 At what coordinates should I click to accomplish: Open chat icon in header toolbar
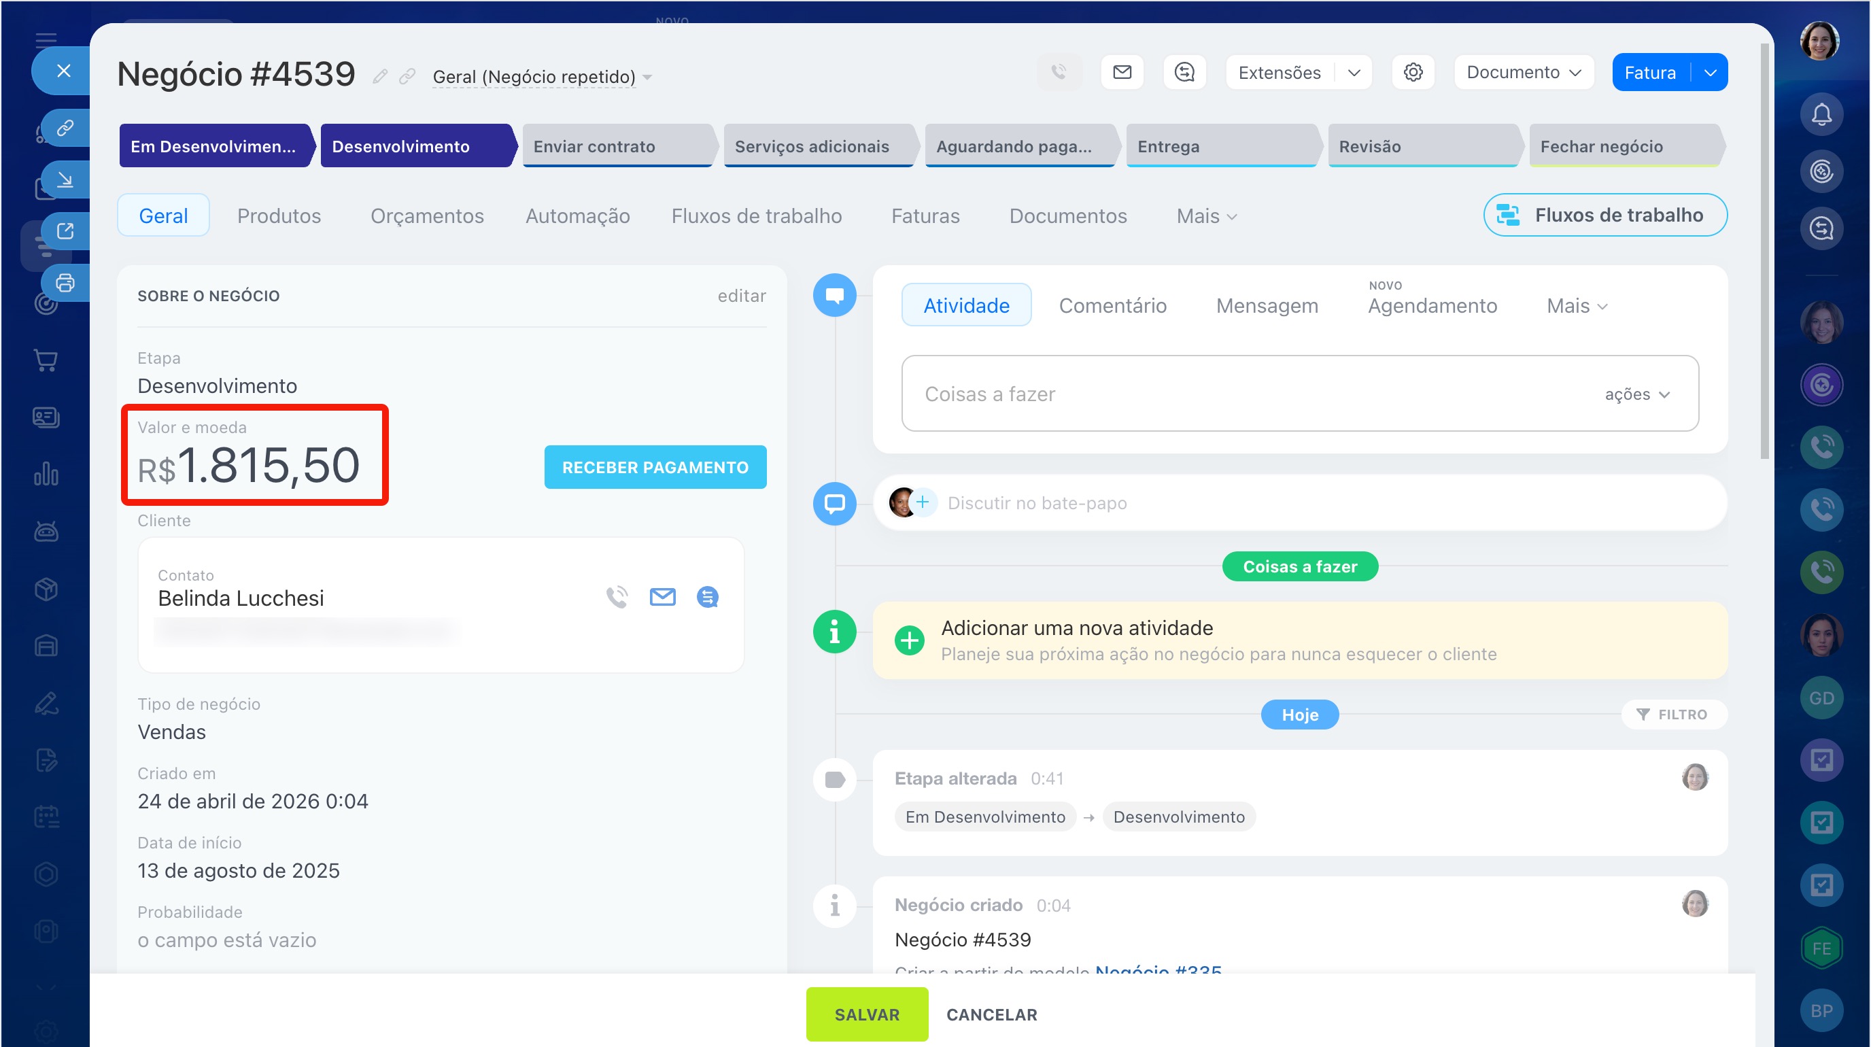coord(1184,72)
